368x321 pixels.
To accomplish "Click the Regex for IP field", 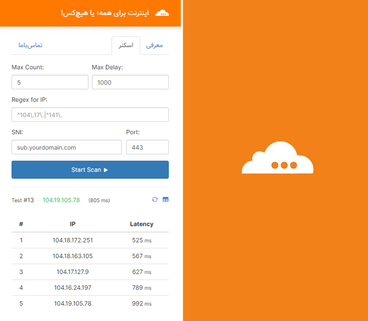I will click(x=90, y=115).
